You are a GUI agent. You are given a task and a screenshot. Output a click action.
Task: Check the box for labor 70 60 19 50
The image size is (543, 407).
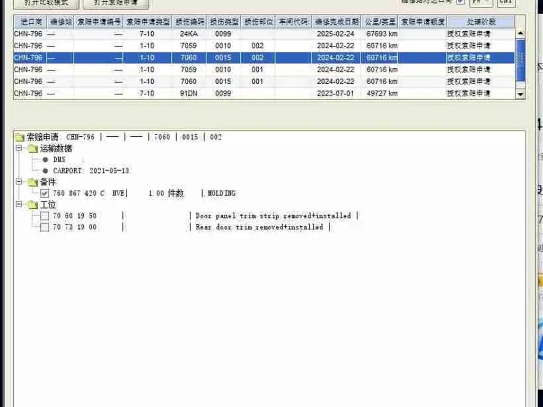click(x=45, y=216)
